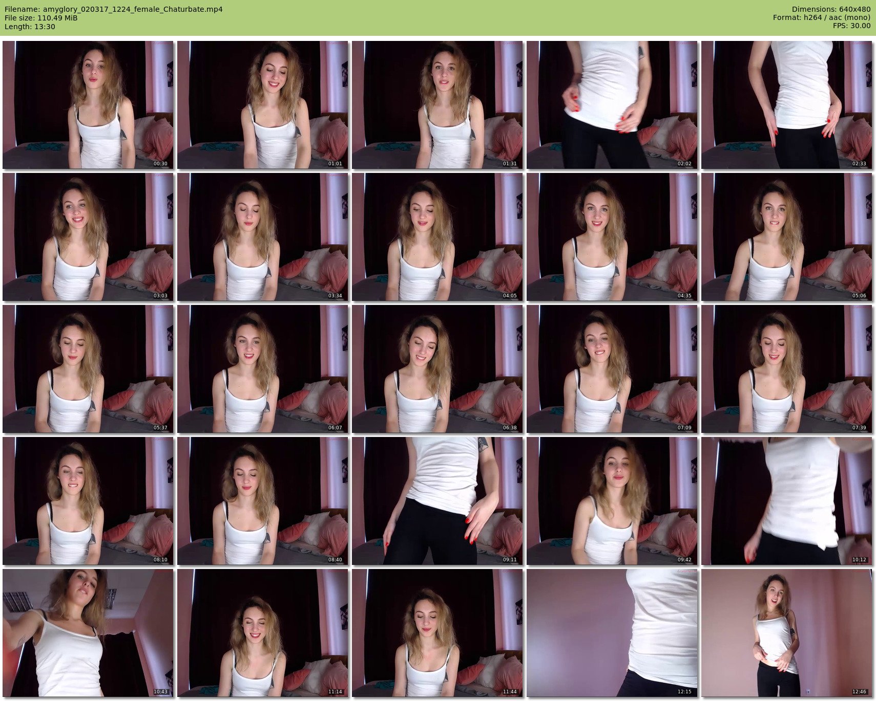Choose the 10:12 video frame
The image size is (876, 701).
click(787, 501)
